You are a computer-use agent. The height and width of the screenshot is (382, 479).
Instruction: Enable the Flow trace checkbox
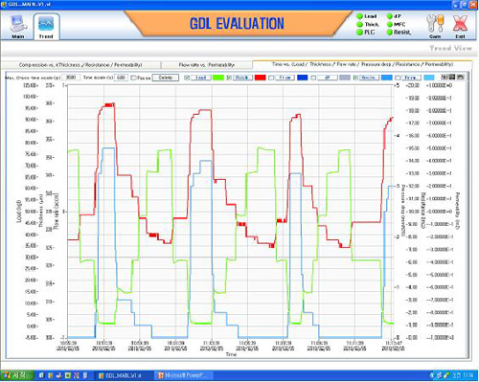271,78
